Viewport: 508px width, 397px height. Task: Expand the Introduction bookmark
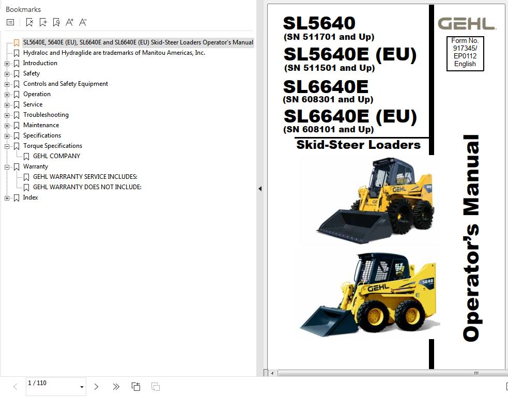(7, 64)
